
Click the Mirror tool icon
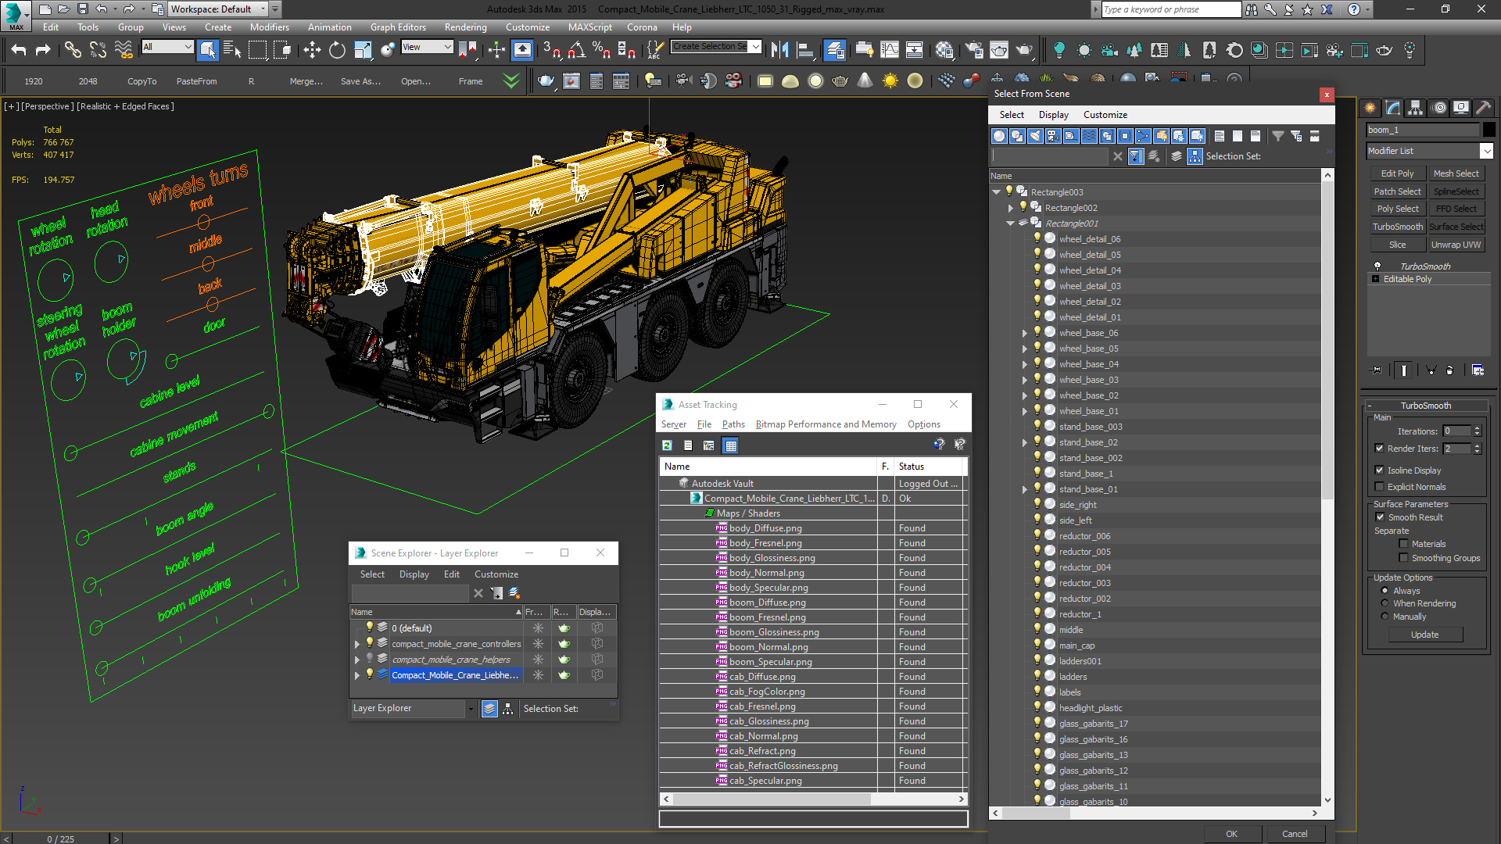coord(779,51)
